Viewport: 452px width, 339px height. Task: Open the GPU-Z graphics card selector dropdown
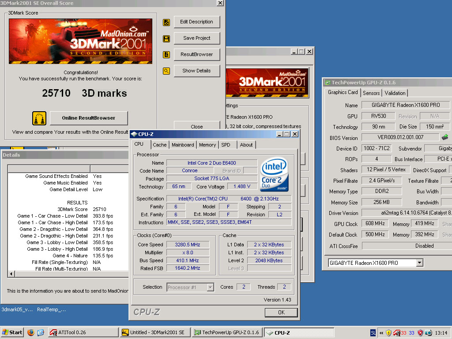[x=419, y=263]
